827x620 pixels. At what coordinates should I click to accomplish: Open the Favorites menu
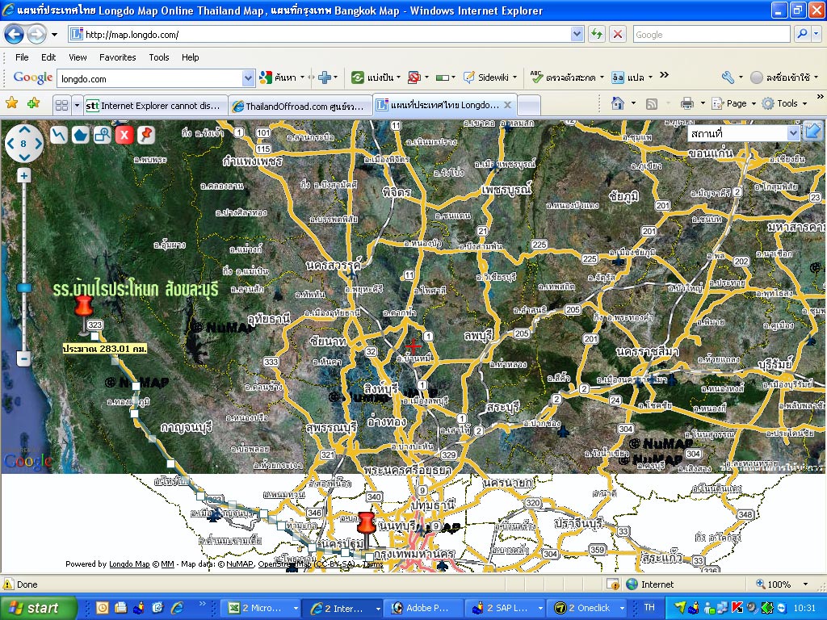[x=117, y=57]
